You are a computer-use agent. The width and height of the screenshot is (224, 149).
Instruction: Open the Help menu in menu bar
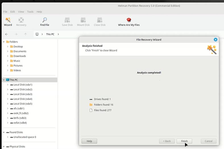click(39, 12)
